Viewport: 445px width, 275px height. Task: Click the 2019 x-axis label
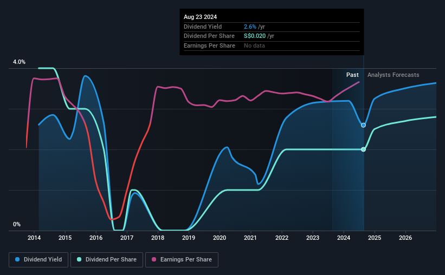(189, 238)
